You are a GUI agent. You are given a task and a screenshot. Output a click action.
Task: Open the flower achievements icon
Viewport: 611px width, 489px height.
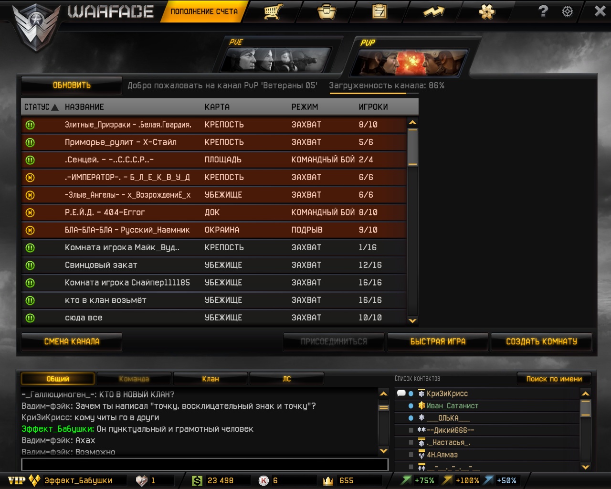pyautogui.click(x=487, y=11)
